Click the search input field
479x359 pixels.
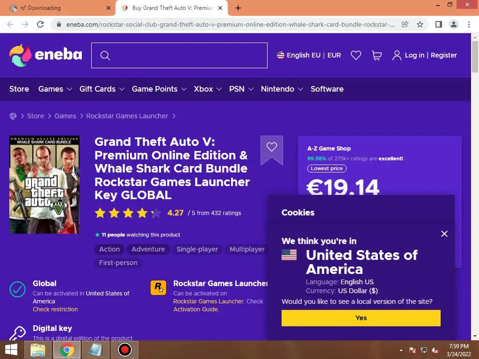click(x=179, y=55)
